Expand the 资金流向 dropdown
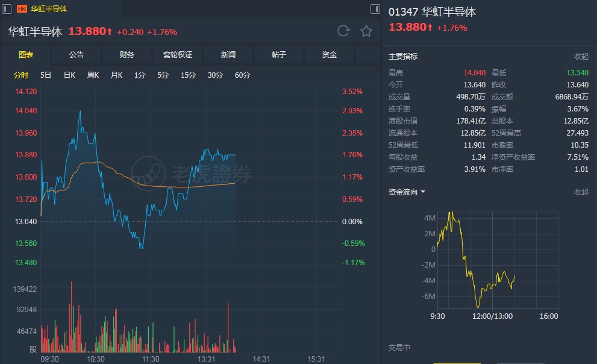597x364 pixels. click(407, 192)
